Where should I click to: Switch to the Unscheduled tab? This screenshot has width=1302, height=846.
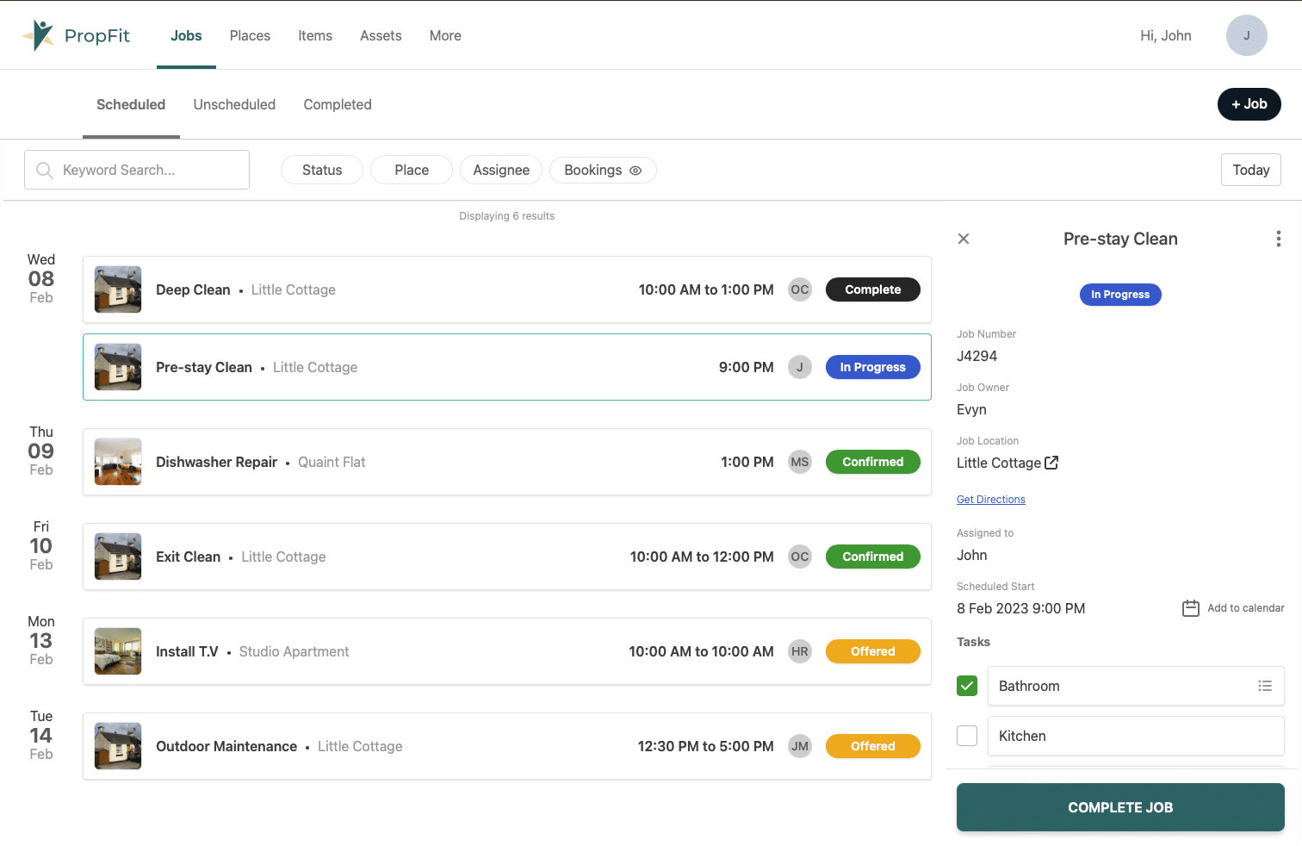pos(234,104)
